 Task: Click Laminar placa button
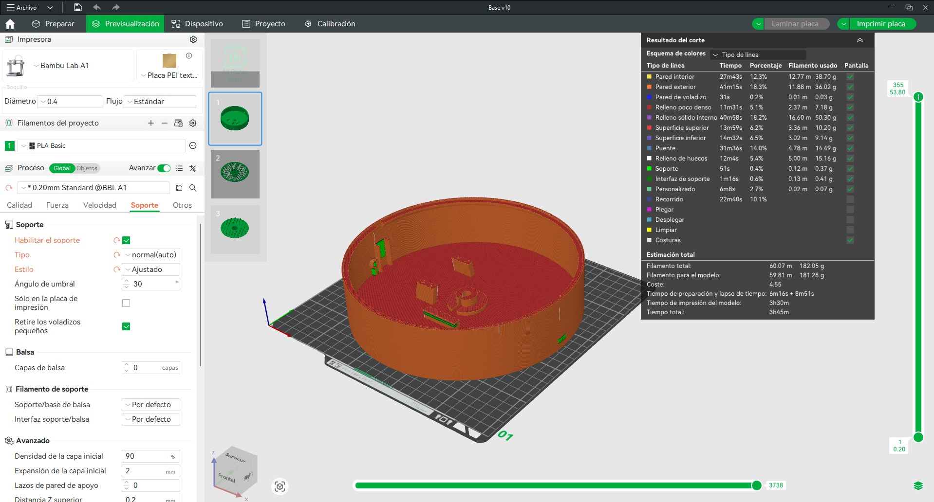(x=797, y=24)
